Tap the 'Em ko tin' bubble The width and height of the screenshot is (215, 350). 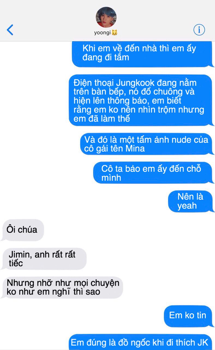click(x=188, y=316)
